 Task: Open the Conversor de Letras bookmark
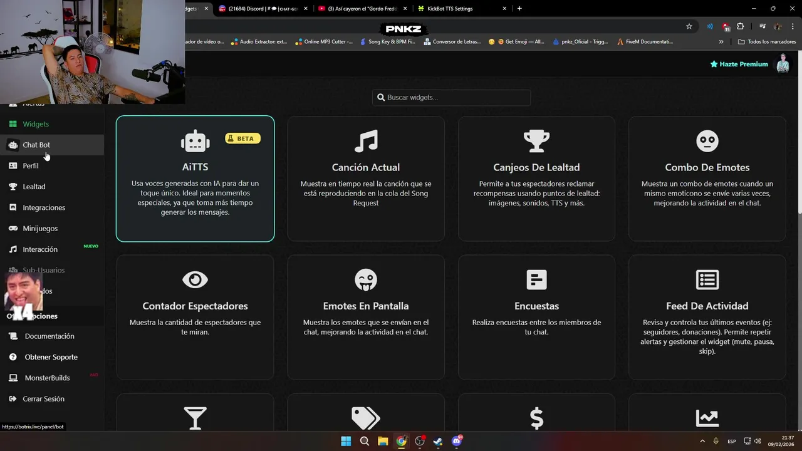point(452,42)
